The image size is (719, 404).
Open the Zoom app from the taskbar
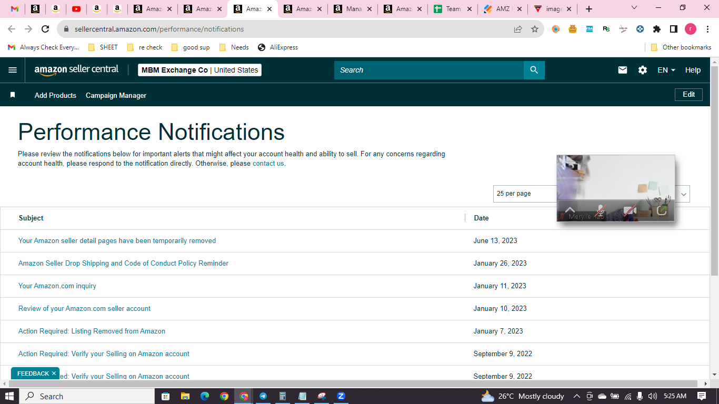(341, 396)
